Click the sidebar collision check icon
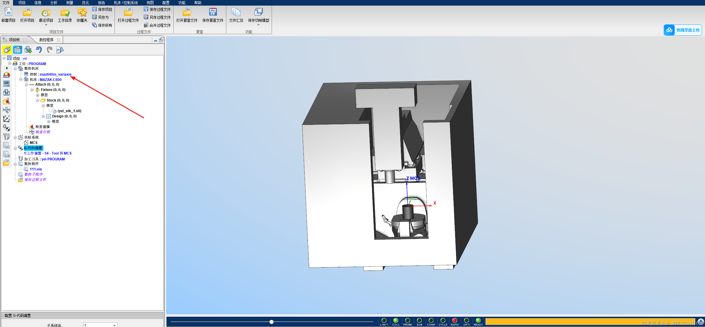705x327 pixels. point(6,101)
